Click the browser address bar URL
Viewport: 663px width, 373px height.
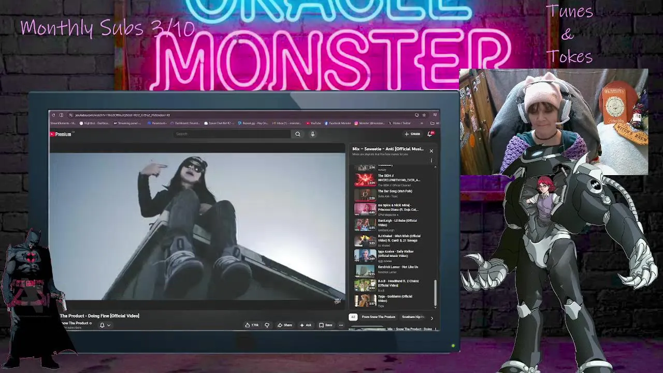click(122, 115)
